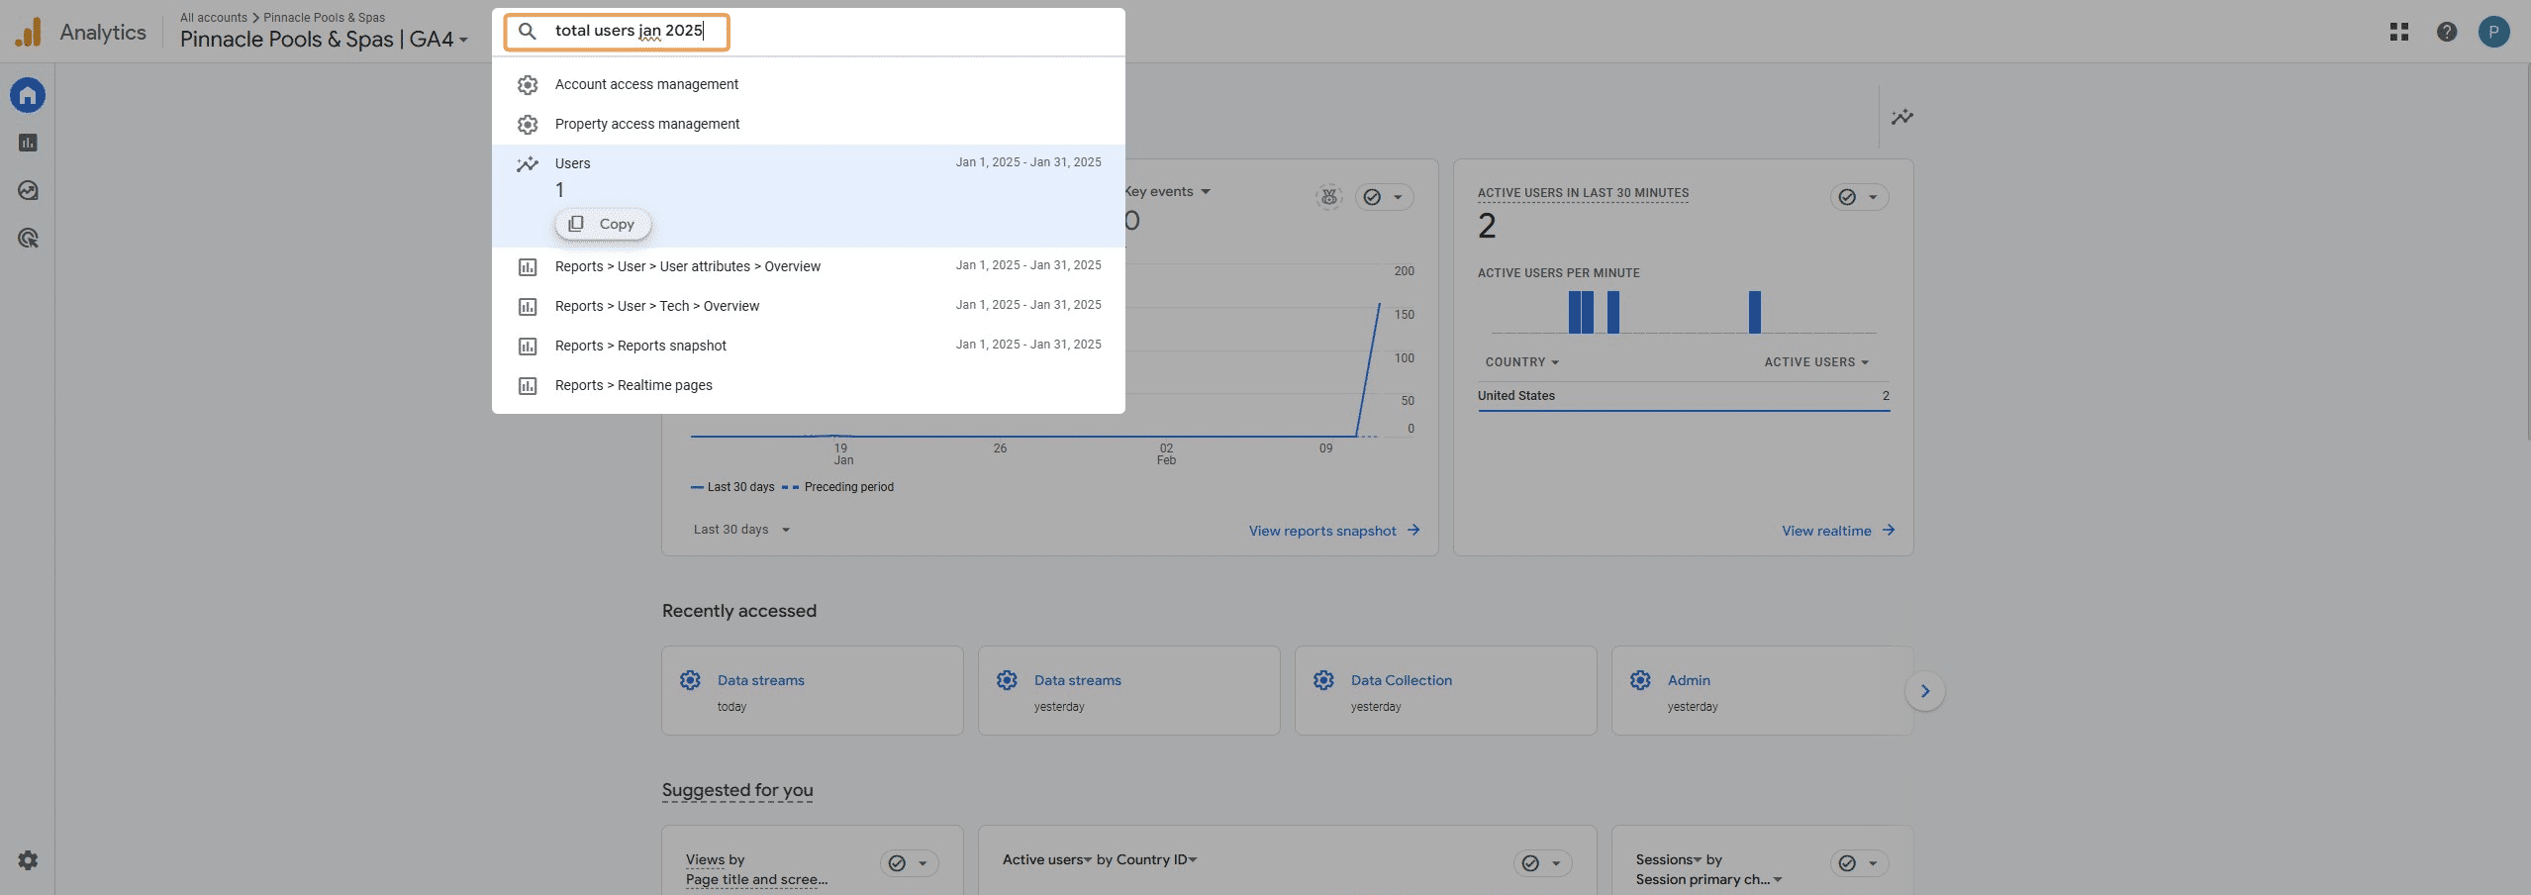This screenshot has height=895, width=2531.
Task: Click the hourglass icon on the Key events card
Action: tap(1327, 196)
